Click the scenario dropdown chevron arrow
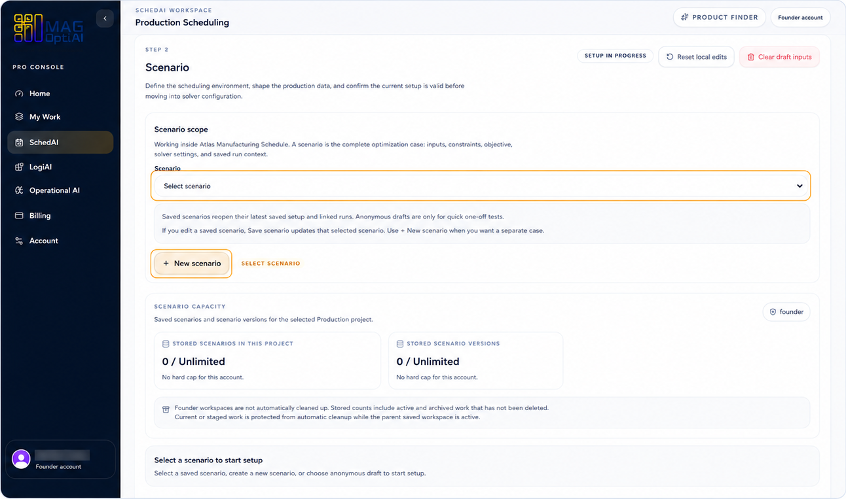Viewport: 846px width, 499px height. pyautogui.click(x=800, y=186)
